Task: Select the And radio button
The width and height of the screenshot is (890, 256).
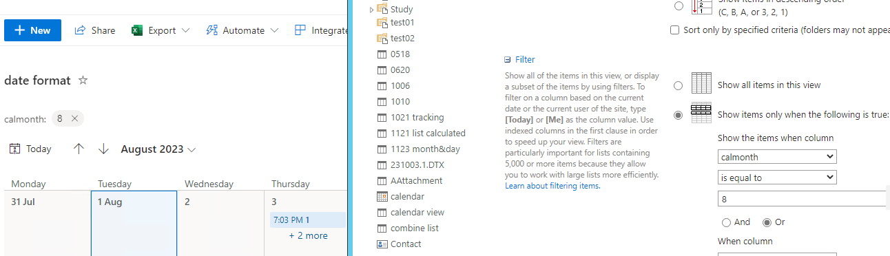Action: [726, 222]
